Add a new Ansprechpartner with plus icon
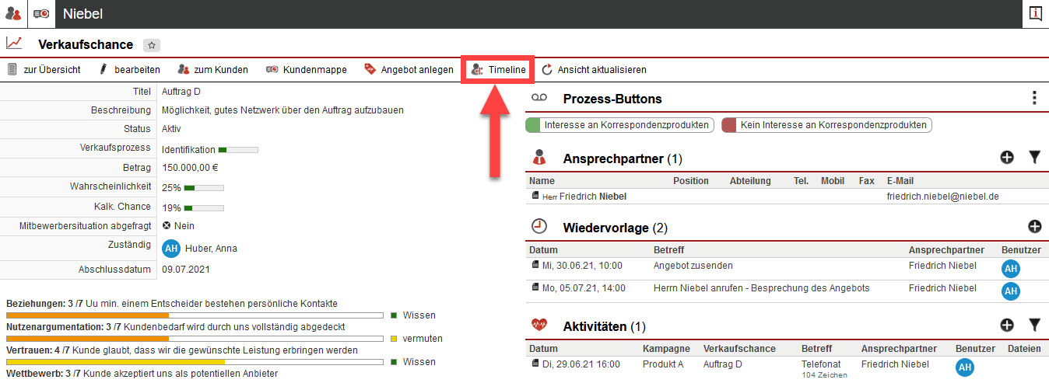Image resolution: width=1049 pixels, height=383 pixels. coord(1007,158)
